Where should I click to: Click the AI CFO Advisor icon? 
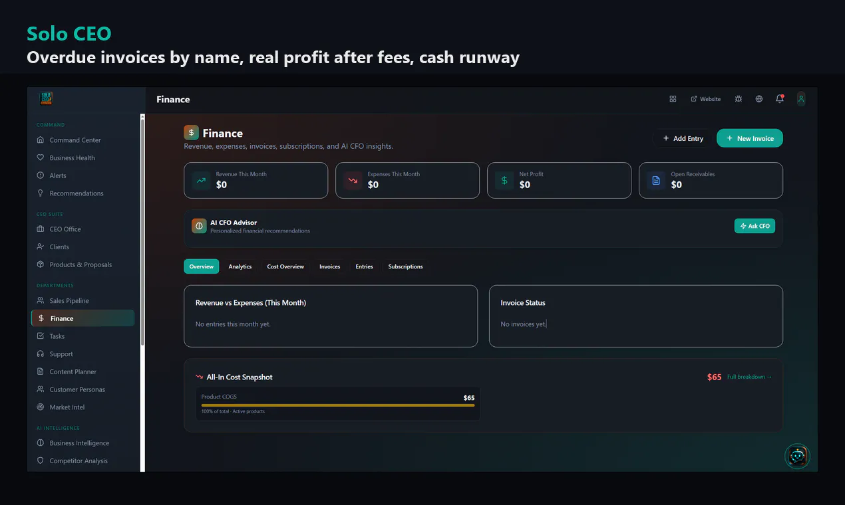point(199,226)
